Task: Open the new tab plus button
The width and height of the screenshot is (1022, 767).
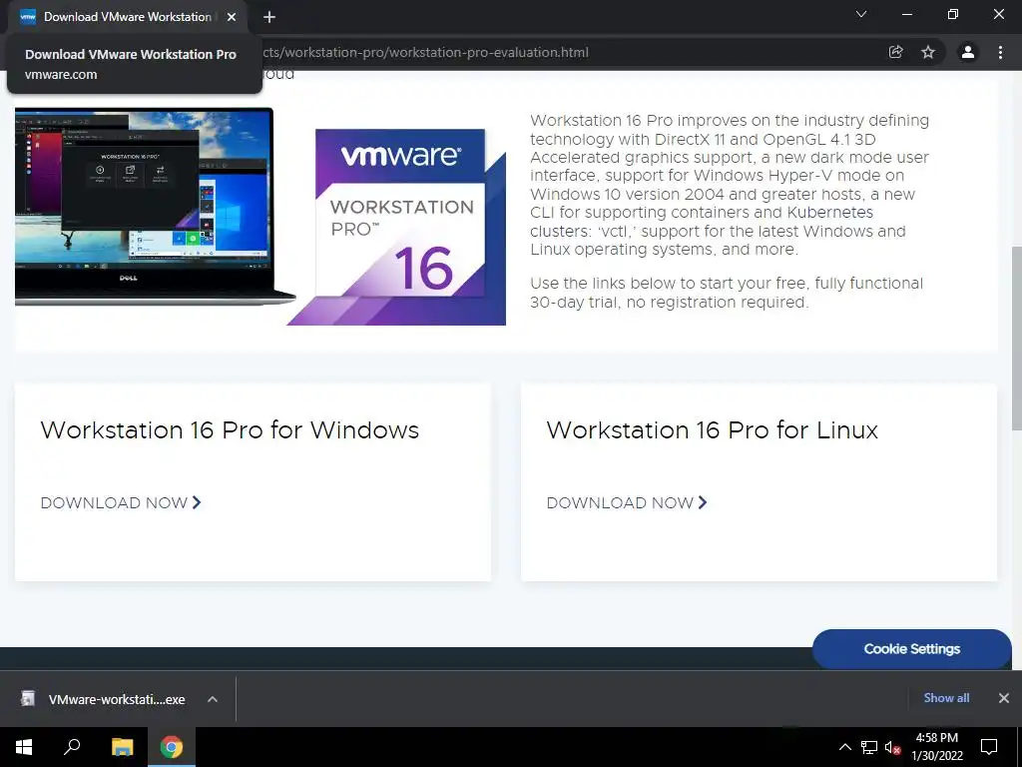Action: [x=269, y=17]
